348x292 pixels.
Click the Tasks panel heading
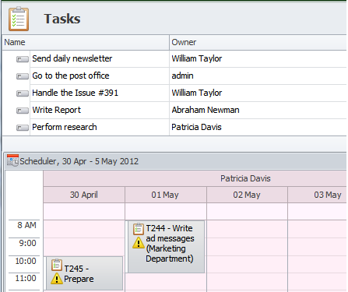click(x=62, y=19)
